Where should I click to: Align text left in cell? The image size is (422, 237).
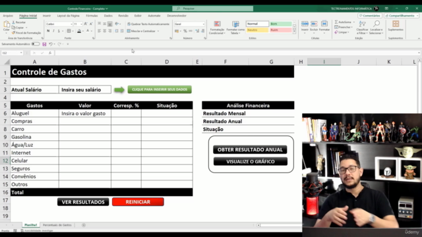click(x=100, y=31)
